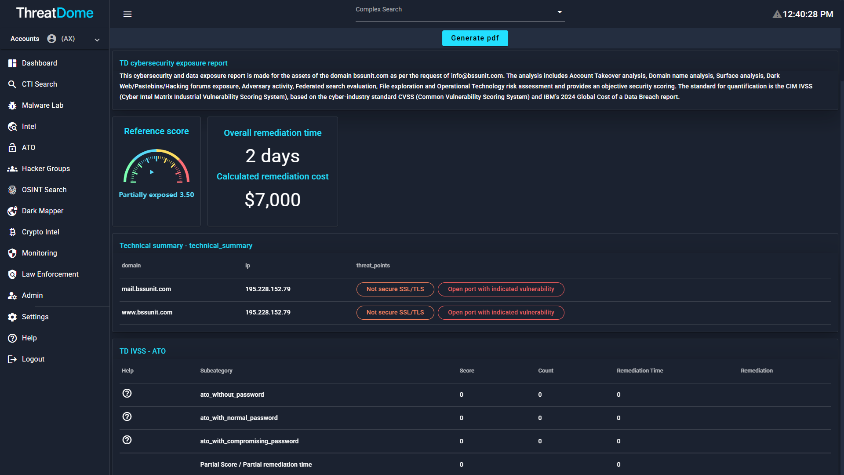Open the Dashboard menu item

coord(39,63)
